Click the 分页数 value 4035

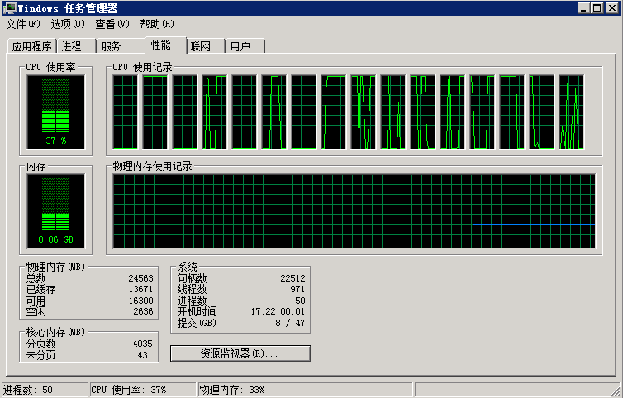[142, 344]
